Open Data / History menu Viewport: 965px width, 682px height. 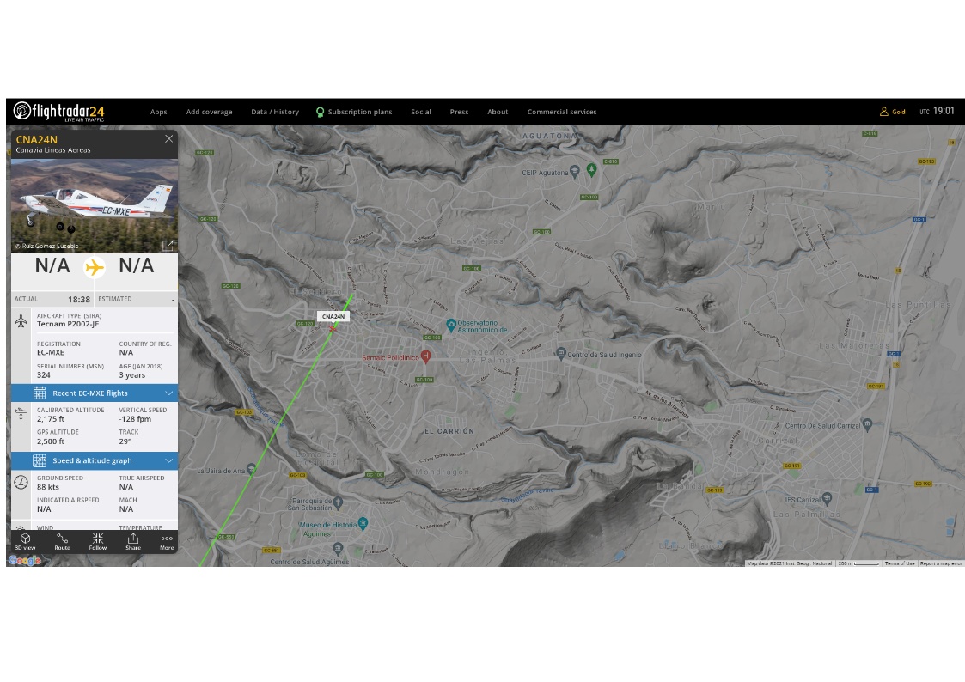click(275, 112)
